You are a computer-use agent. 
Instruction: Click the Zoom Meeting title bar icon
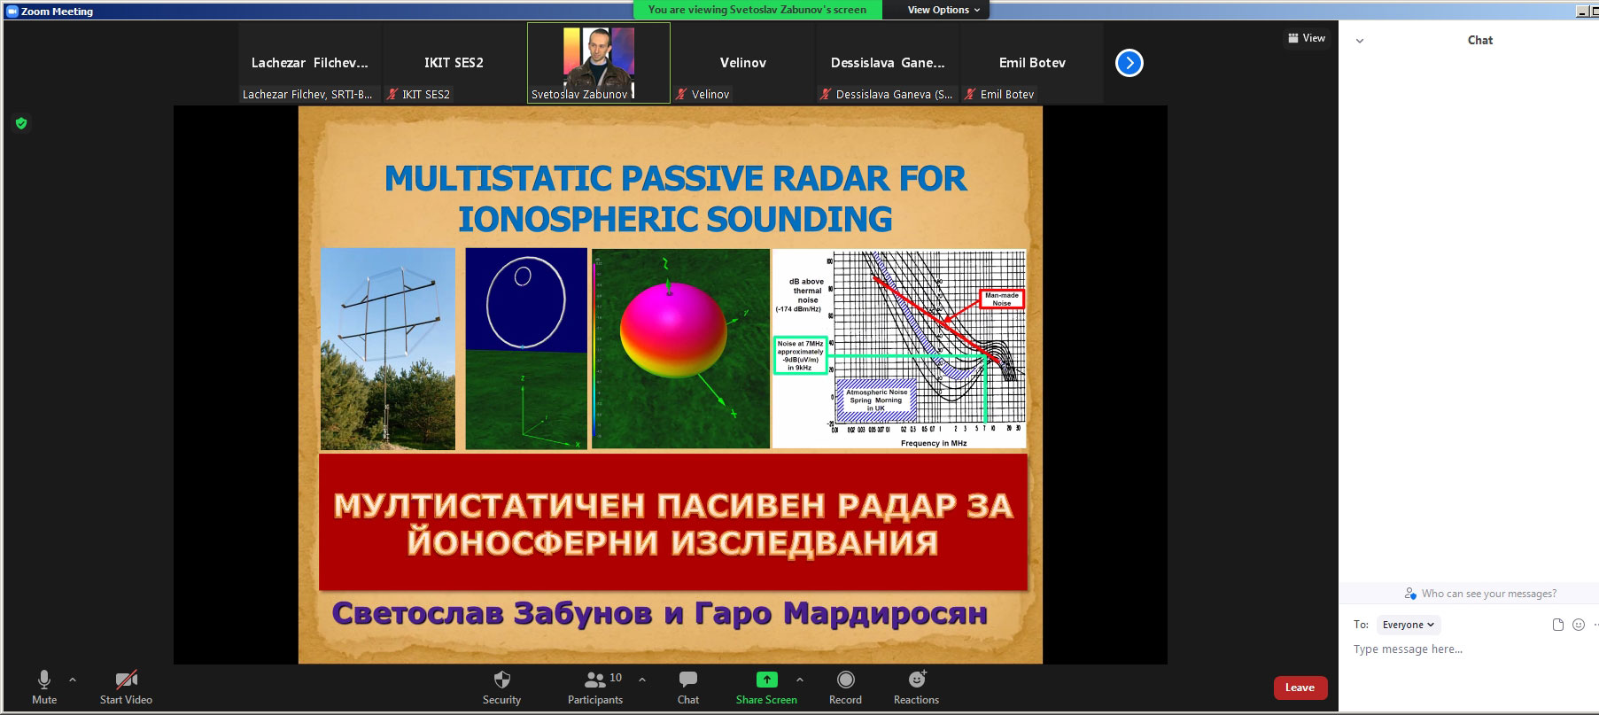[12, 11]
